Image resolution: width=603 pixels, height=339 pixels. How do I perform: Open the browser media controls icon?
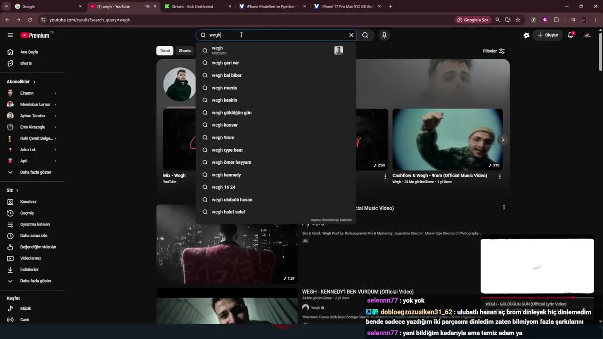pos(573,20)
